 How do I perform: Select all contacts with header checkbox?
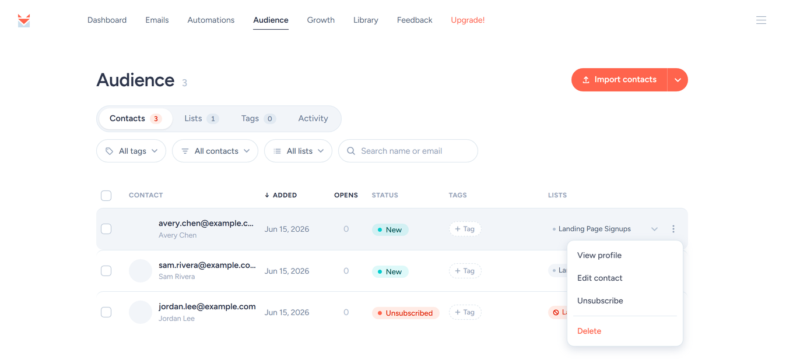(106, 196)
